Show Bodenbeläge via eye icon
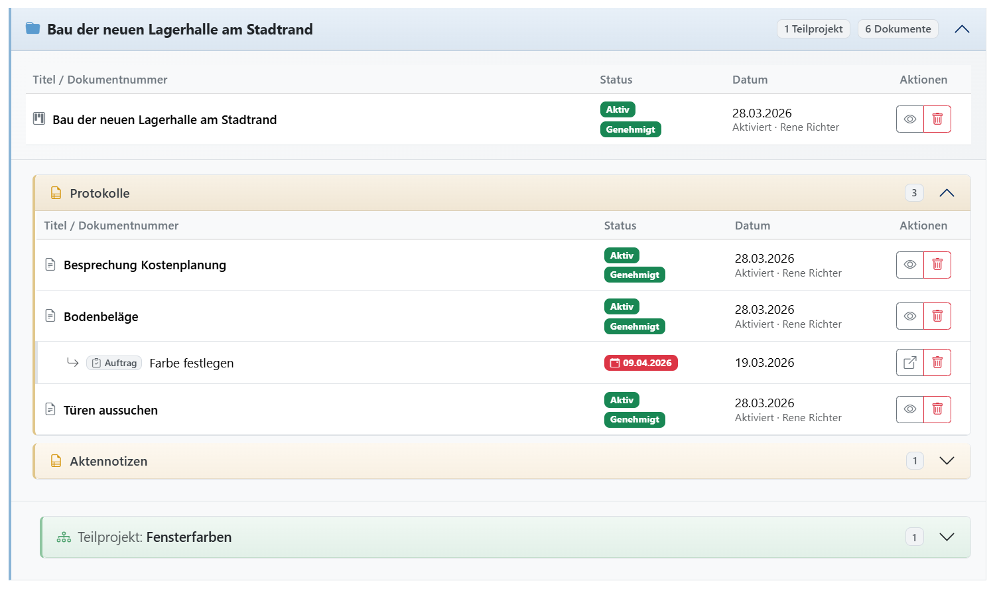 click(x=909, y=316)
